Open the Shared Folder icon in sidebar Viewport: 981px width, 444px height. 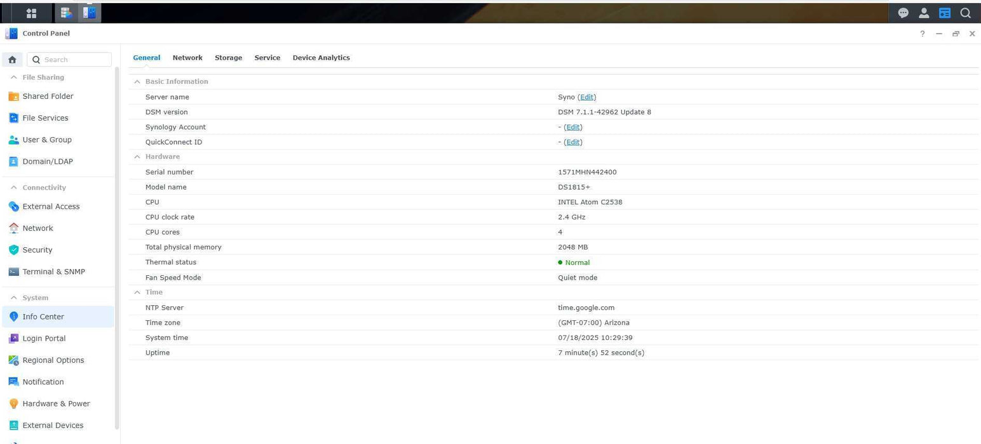coord(13,96)
